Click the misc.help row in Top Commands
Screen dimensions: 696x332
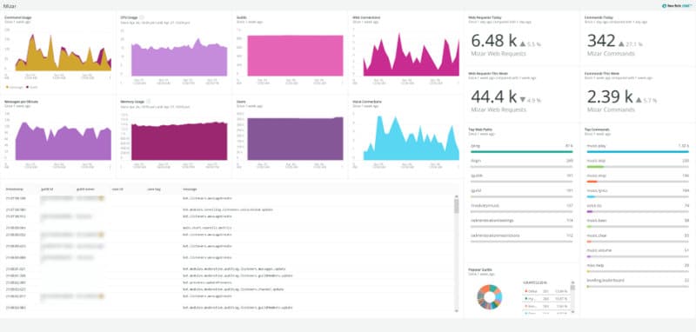point(638,268)
